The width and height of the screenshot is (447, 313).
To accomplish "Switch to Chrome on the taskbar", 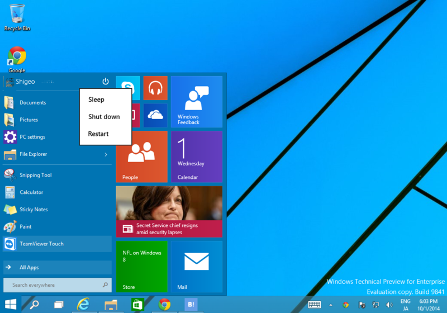I will [x=164, y=305].
